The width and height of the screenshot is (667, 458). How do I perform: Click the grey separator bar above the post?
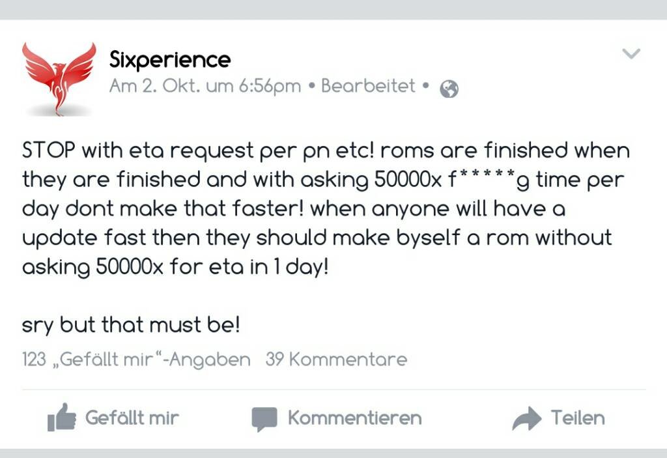[333, 9]
